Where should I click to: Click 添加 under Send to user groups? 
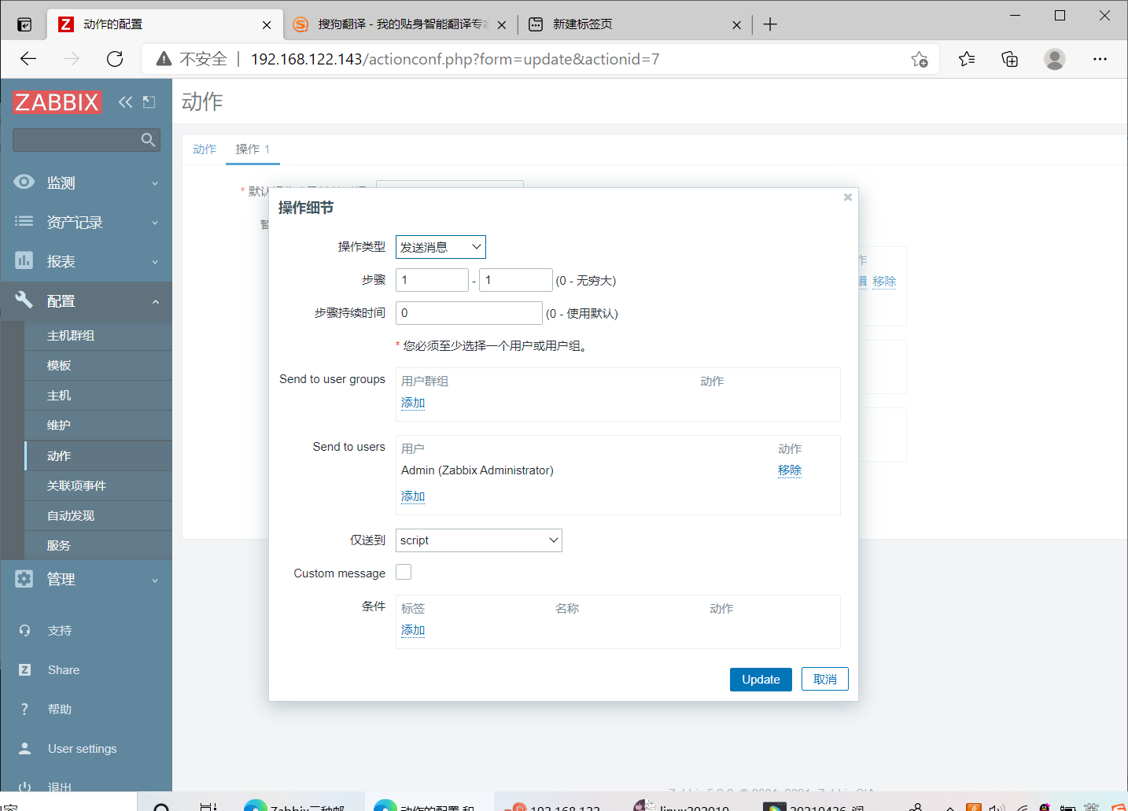coord(413,403)
